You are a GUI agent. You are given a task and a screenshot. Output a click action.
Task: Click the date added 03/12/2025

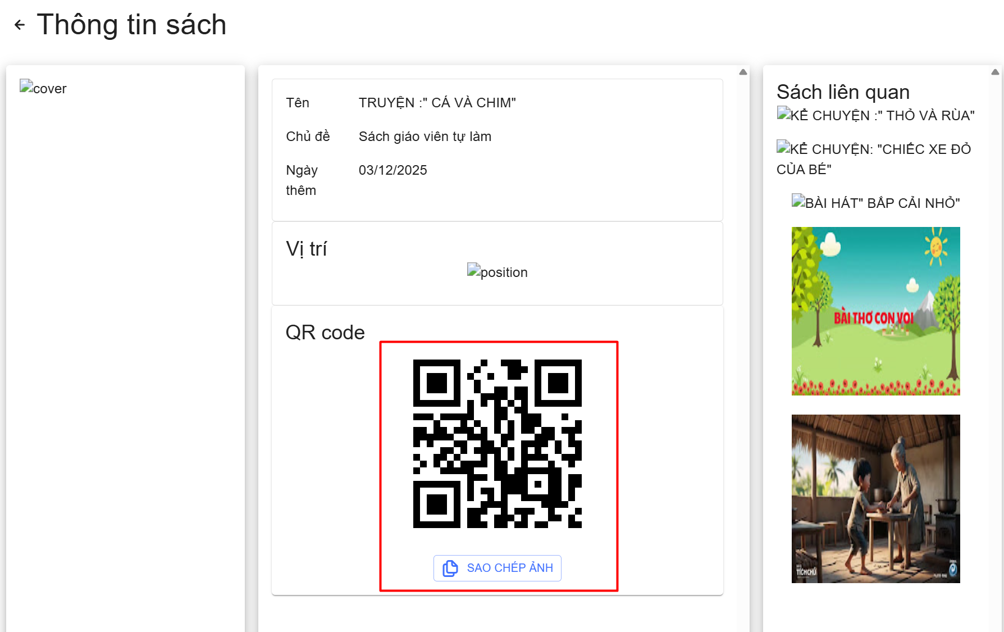tap(393, 170)
